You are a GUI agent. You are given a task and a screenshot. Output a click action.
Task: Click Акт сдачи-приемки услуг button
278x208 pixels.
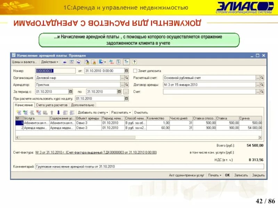coord(187,175)
